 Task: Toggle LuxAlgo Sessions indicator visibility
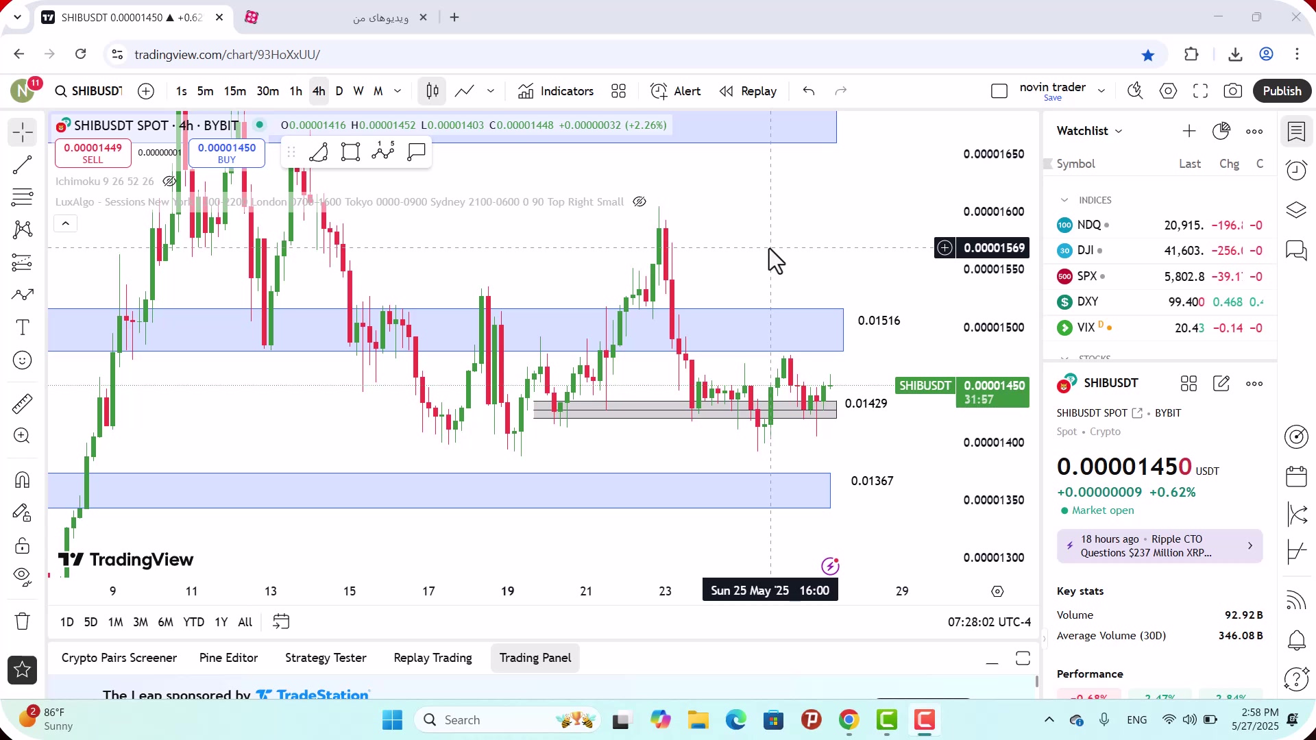pos(639,201)
